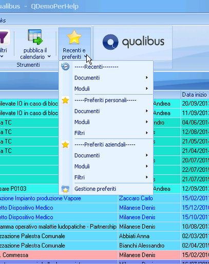Click the Preferiti personali star icon
Screen dimensions: 209x264
[65, 100]
